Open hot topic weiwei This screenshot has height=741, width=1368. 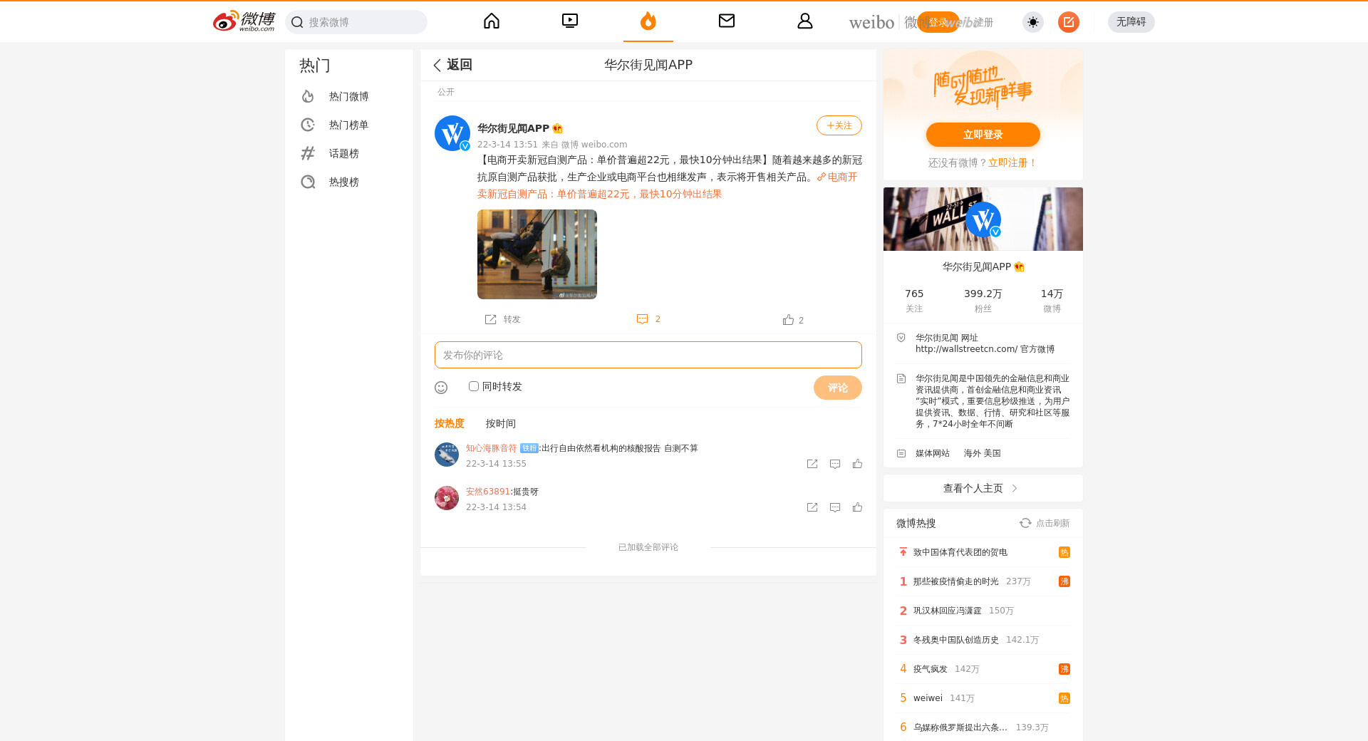click(928, 698)
